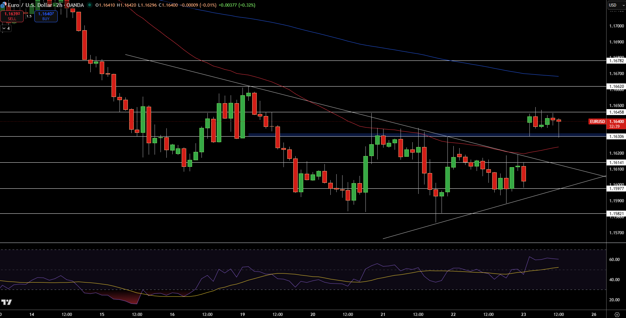626x318 pixels.
Task: Click the EUR/USD flag symbol icon
Action: 3,5
